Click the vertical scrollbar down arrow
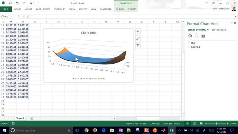The width and height of the screenshot is (238, 134). [183, 115]
